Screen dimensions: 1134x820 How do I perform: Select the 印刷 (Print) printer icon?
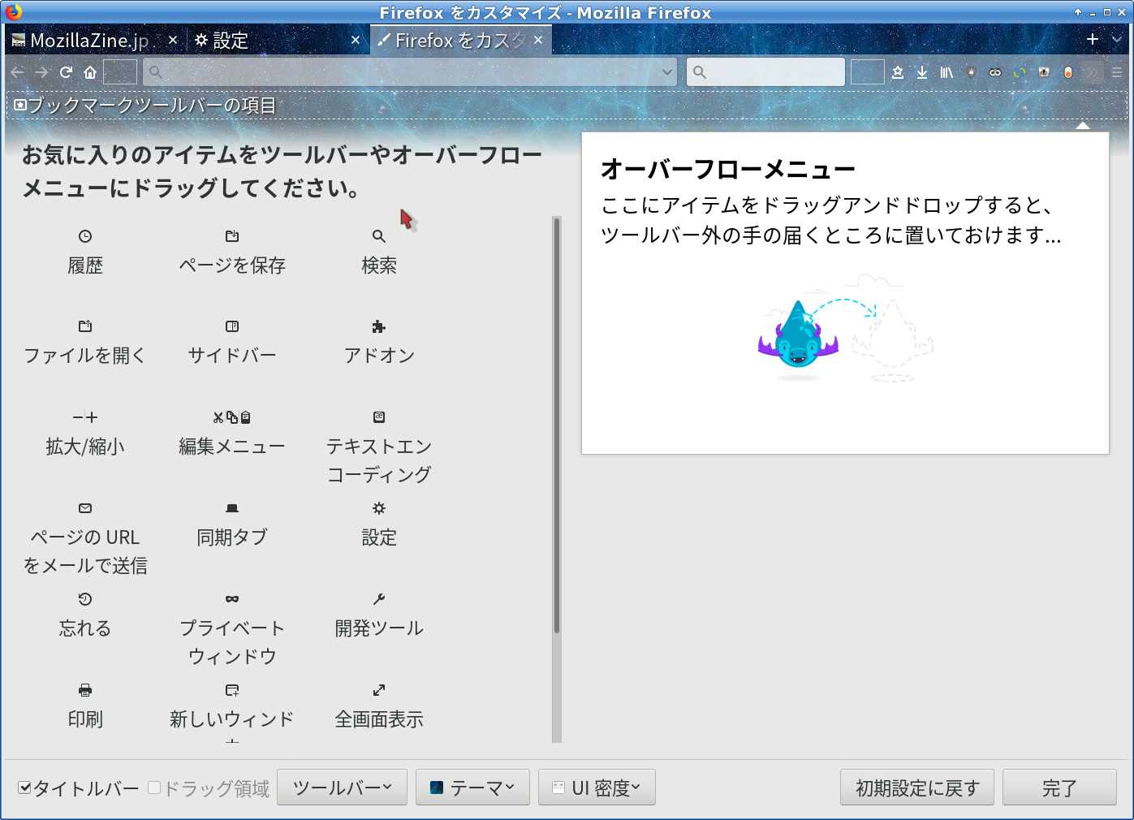[x=85, y=690]
